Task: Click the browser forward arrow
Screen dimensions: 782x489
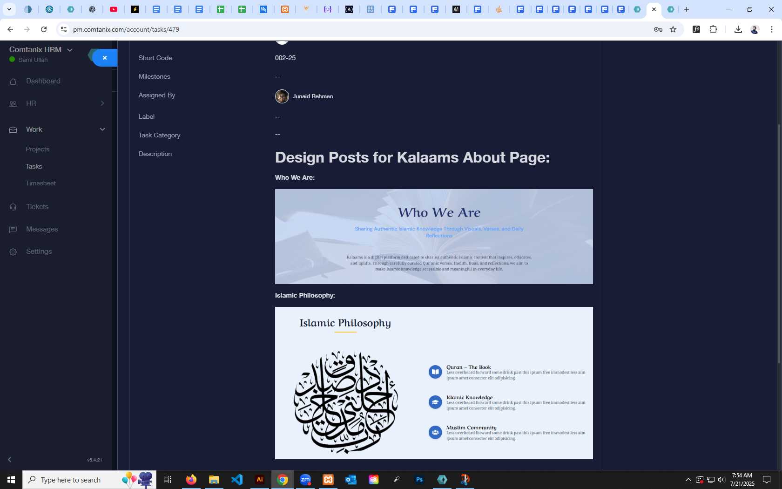Action: [x=27, y=29]
